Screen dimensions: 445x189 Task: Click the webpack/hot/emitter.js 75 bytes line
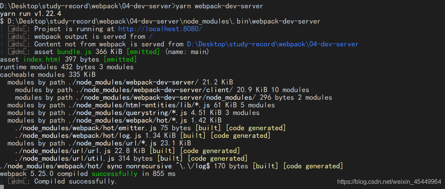150,128
